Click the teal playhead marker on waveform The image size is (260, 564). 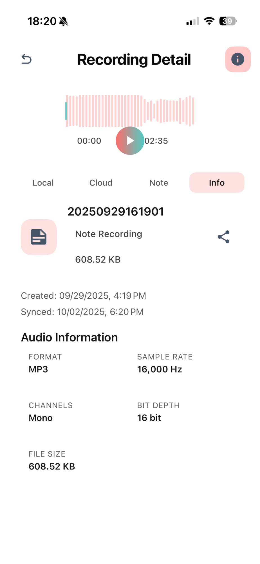[x=66, y=111]
